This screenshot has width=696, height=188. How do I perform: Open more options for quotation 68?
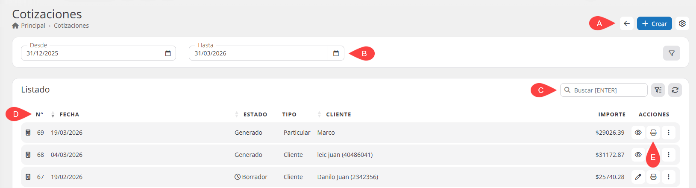point(668,155)
